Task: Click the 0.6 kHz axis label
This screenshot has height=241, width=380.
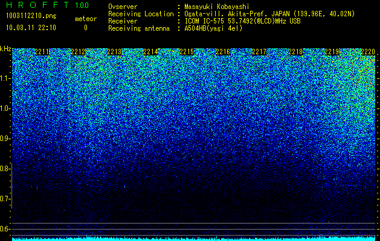Action: point(4,229)
